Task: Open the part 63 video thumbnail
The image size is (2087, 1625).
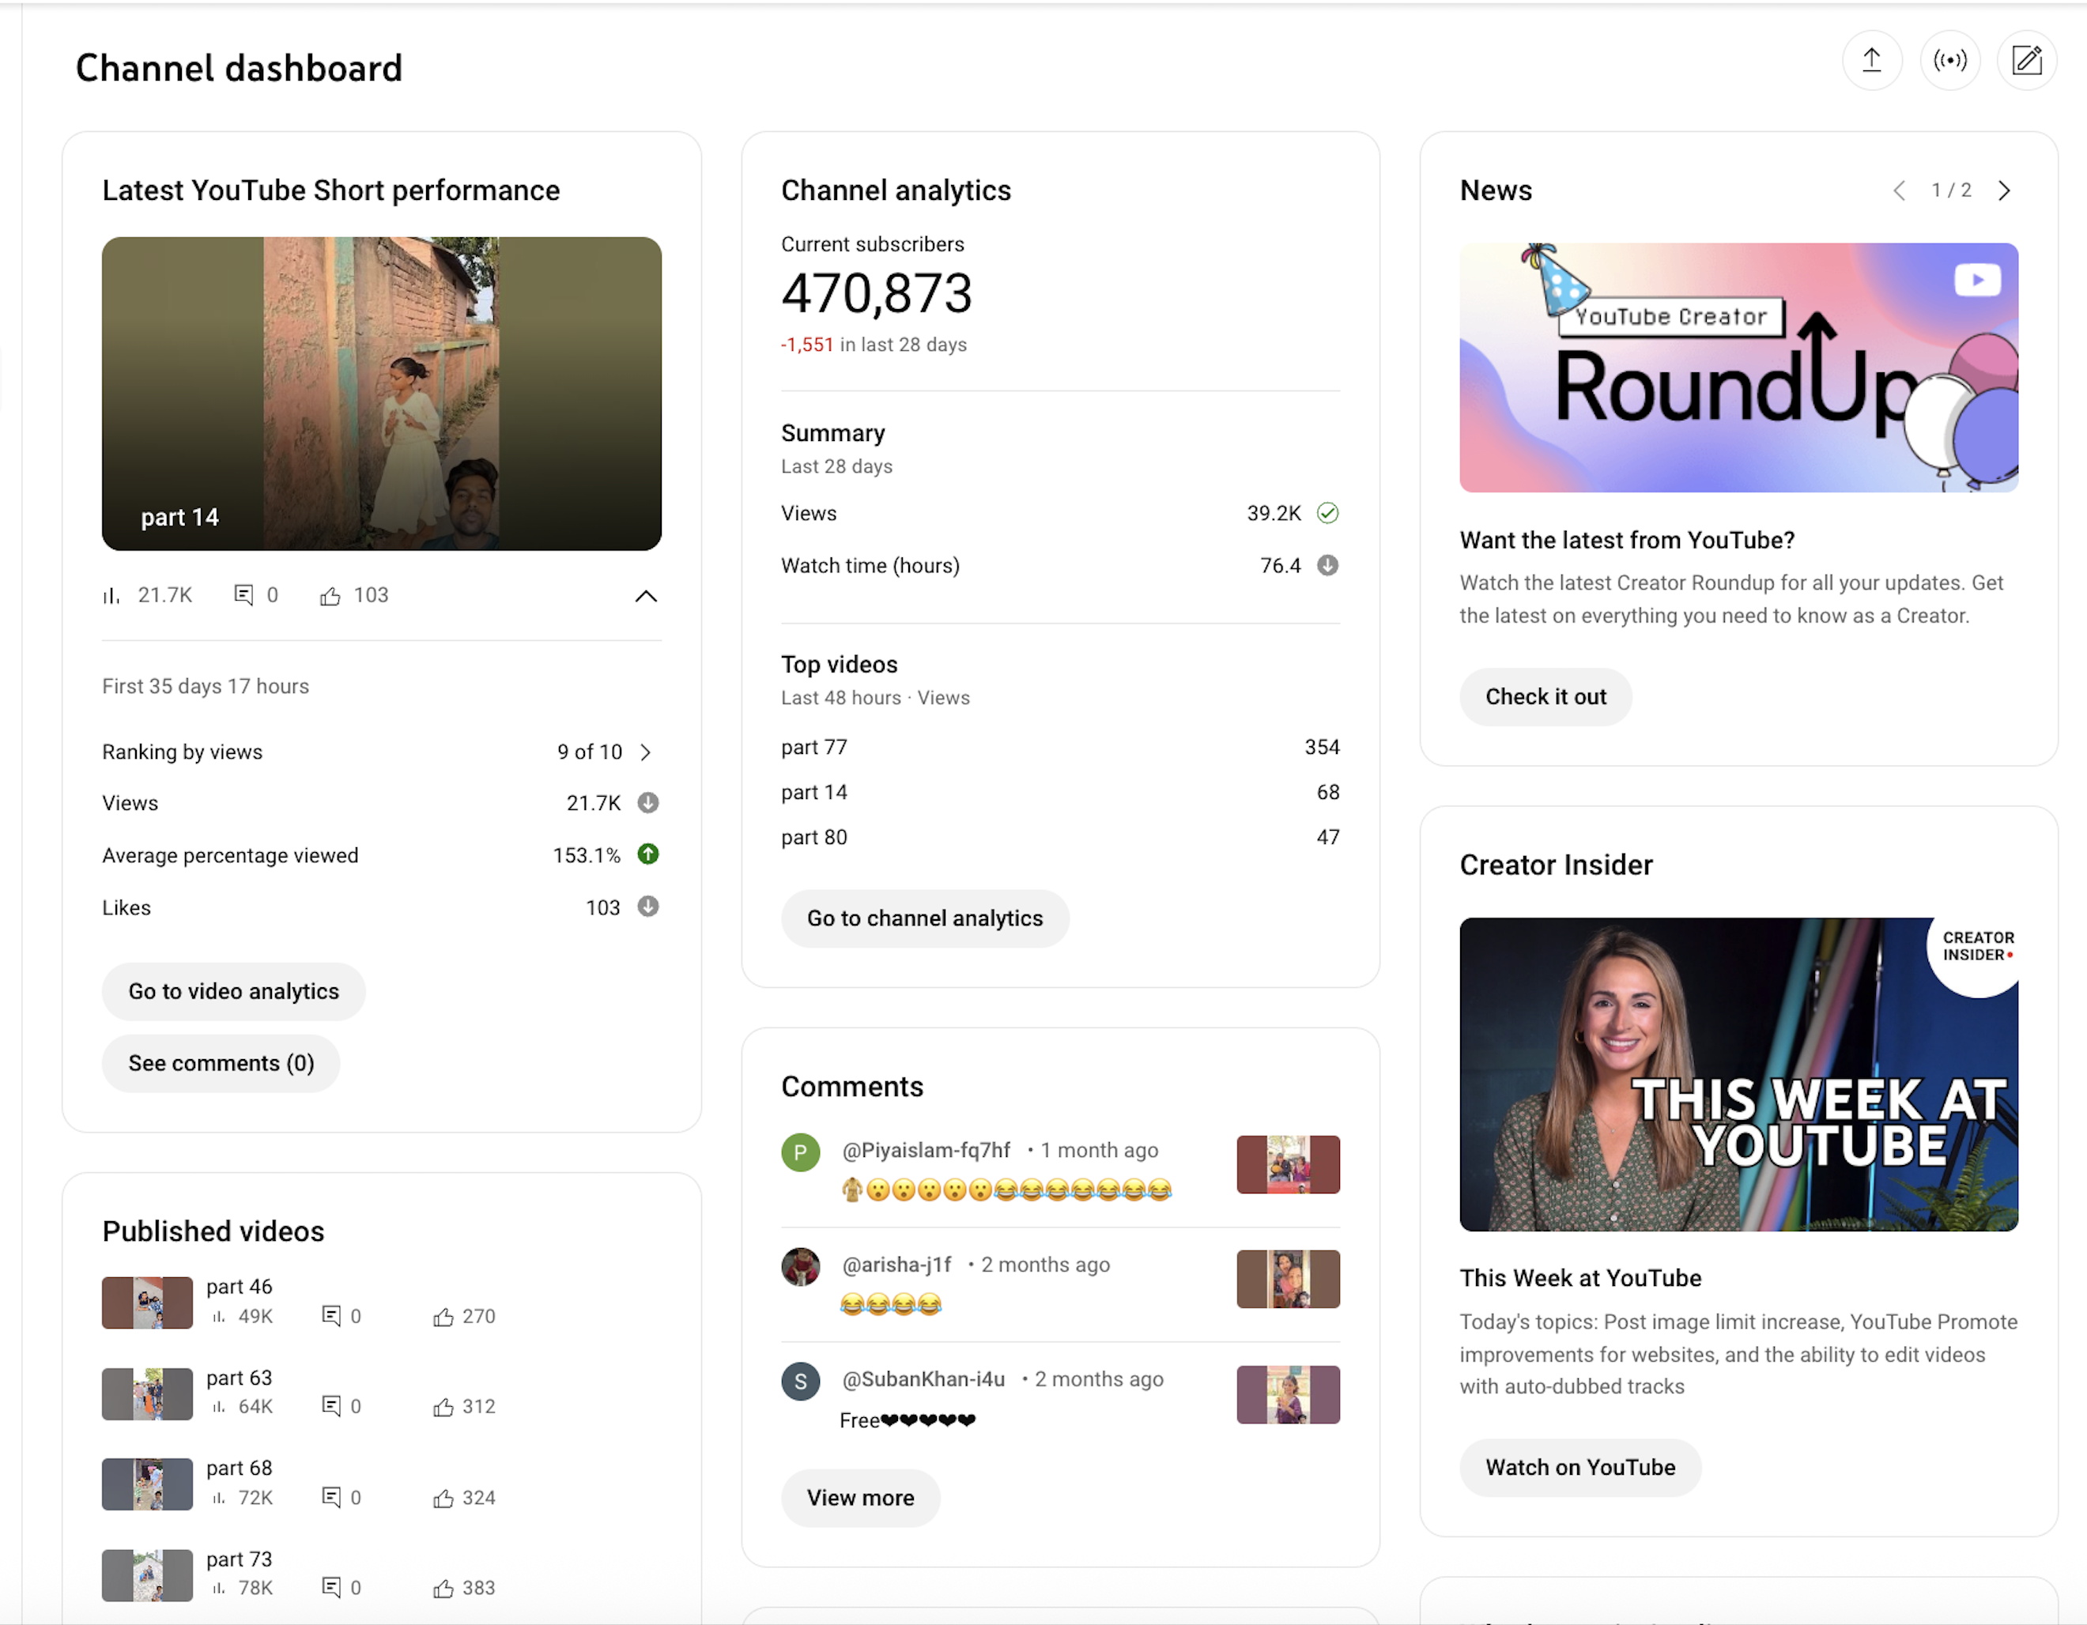Action: 147,1393
